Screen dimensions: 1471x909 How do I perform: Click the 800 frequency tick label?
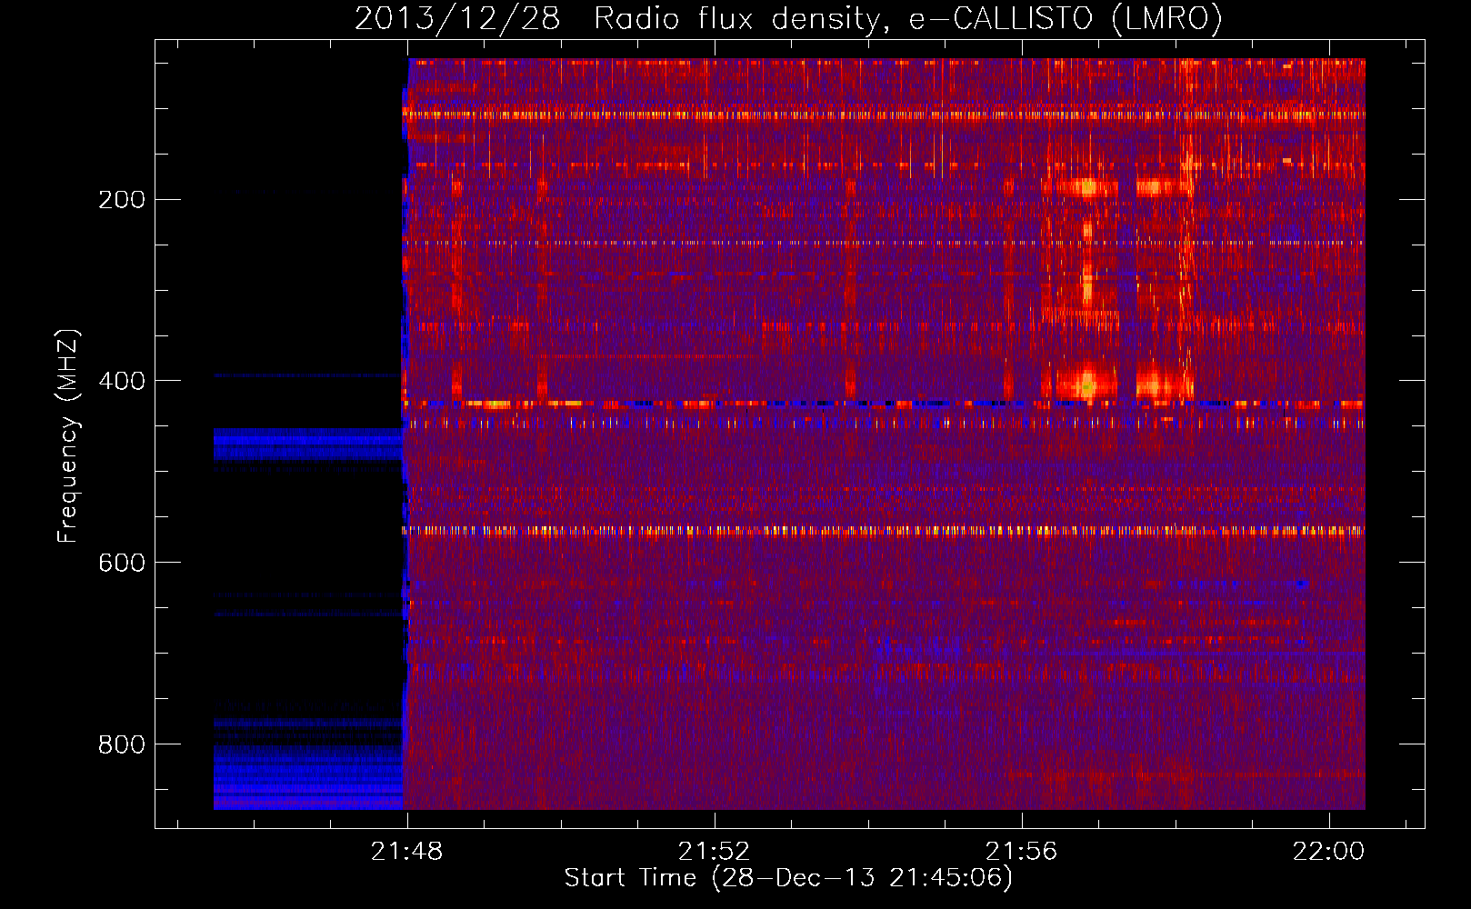pyautogui.click(x=122, y=744)
